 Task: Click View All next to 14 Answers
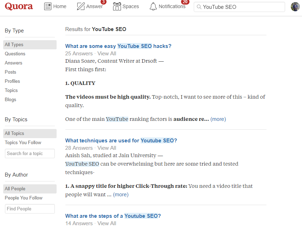point(107,223)
